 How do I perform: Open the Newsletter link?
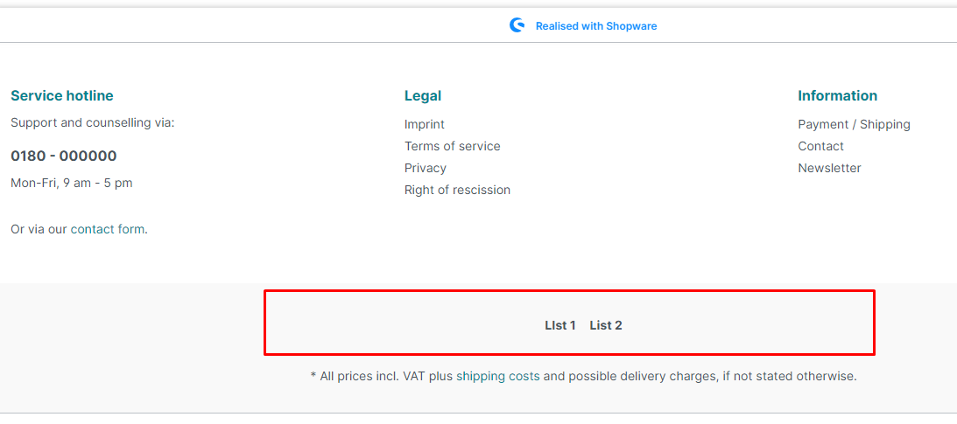[829, 168]
